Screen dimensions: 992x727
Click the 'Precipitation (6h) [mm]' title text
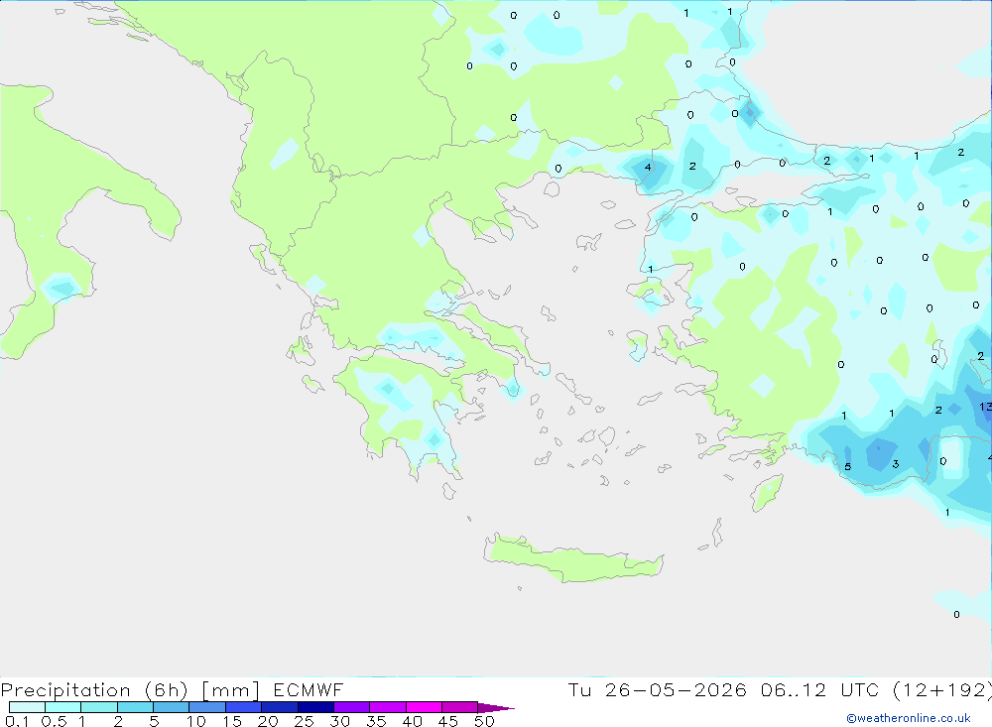tap(130, 690)
